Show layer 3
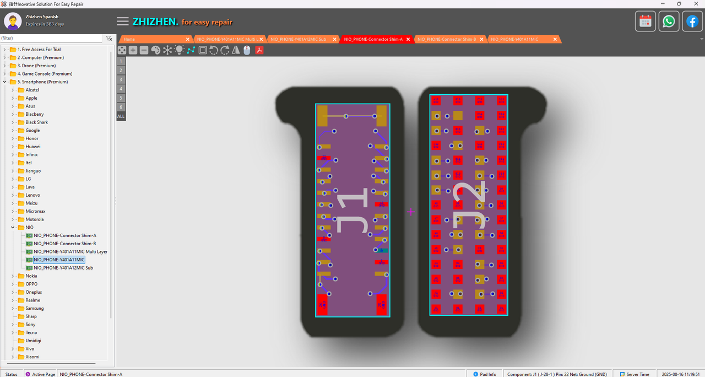The image size is (705, 377). (121, 79)
